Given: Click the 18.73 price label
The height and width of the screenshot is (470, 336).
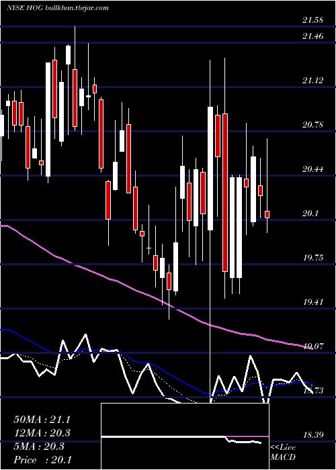Looking at the screenshot, I should (x=313, y=390).
